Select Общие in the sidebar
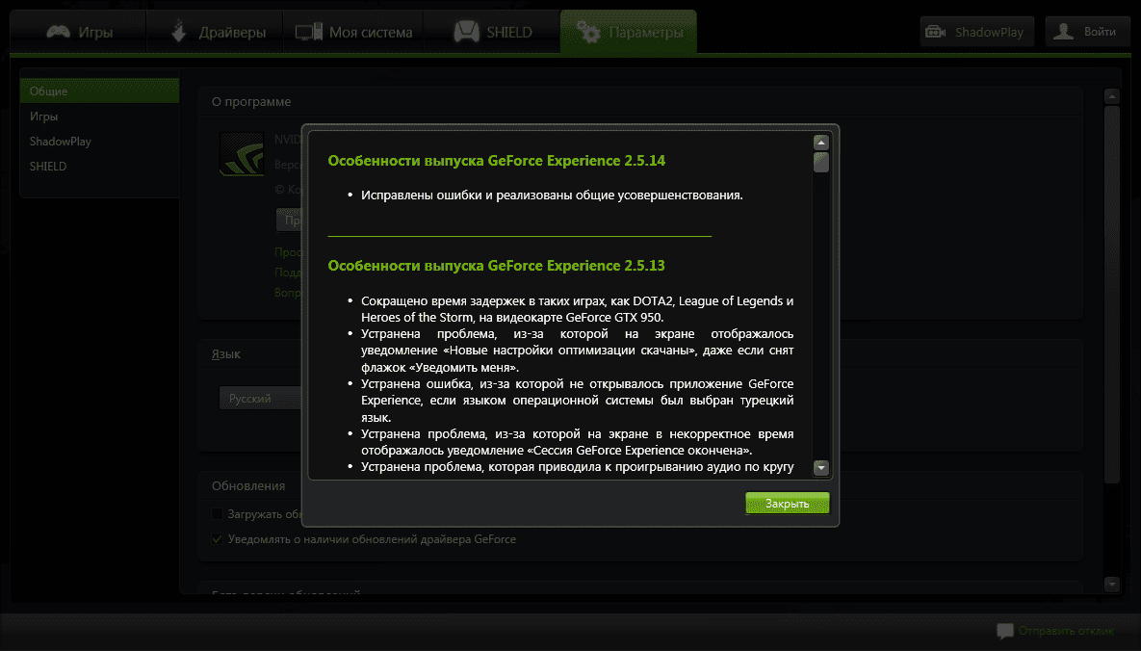 (99, 91)
